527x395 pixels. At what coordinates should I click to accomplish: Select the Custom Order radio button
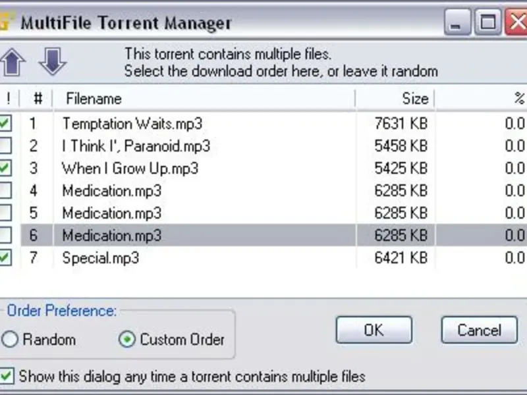click(127, 339)
